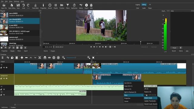Toggle visibility eye of background track

pyautogui.click(x=7, y=78)
